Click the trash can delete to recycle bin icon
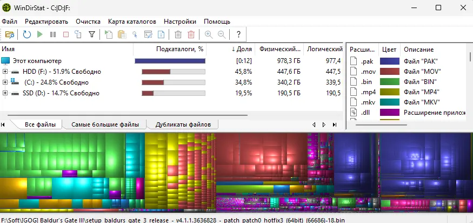 [x=178, y=34]
